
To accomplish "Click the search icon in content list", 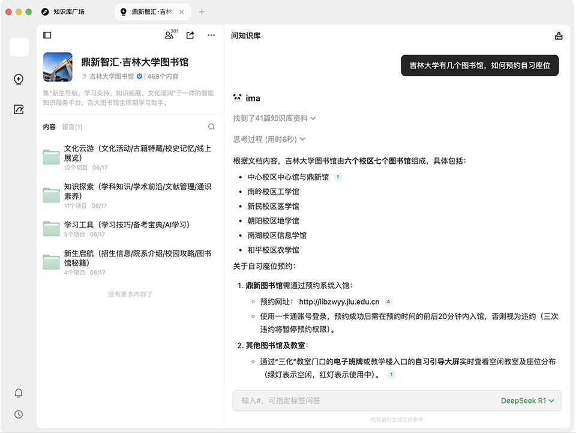I will [x=211, y=127].
